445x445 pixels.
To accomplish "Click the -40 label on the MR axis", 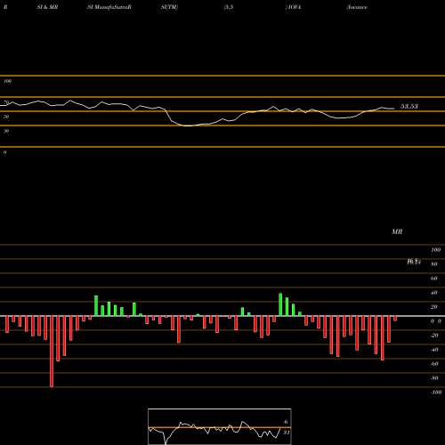I will (x=434, y=350).
